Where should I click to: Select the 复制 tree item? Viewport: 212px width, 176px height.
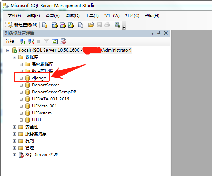30,141
